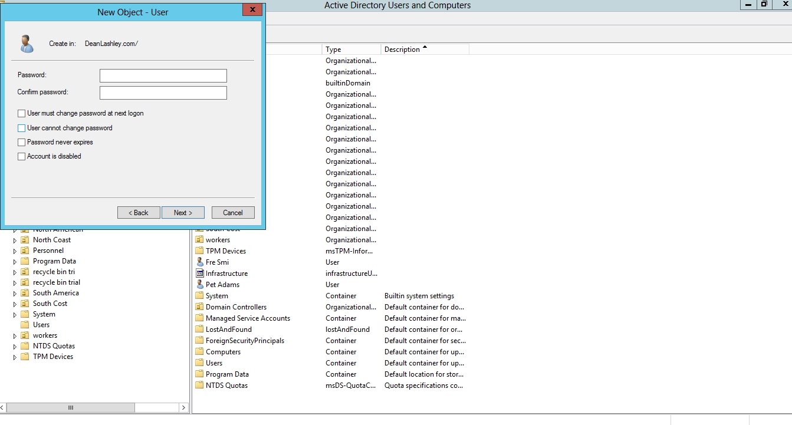Image resolution: width=792 pixels, height=425 pixels.
Task: Expand the South America tree node
Action: (15, 293)
